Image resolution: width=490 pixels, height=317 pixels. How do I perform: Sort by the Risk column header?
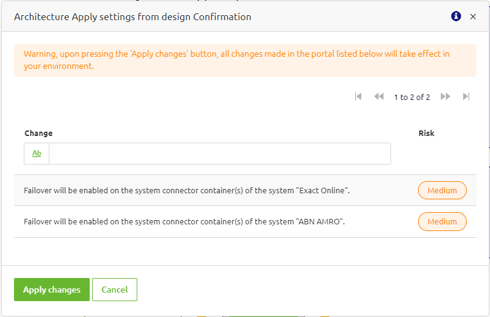[x=427, y=133]
